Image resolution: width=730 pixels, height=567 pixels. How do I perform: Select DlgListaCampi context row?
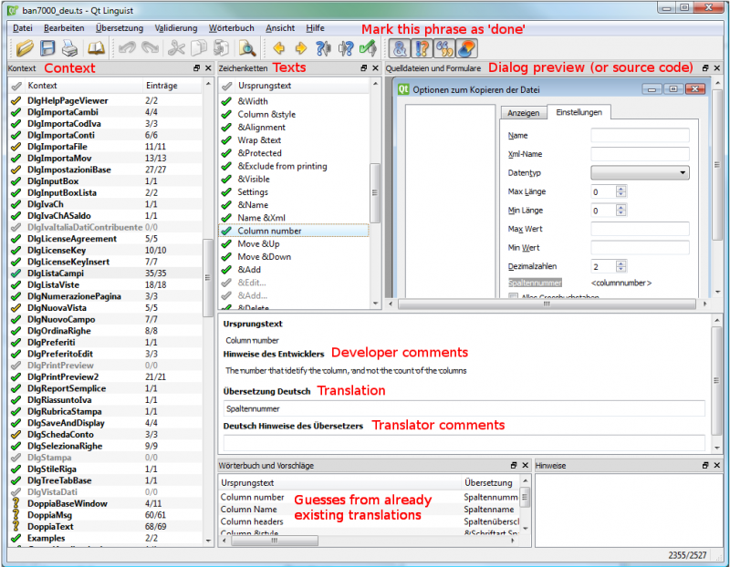click(x=105, y=273)
